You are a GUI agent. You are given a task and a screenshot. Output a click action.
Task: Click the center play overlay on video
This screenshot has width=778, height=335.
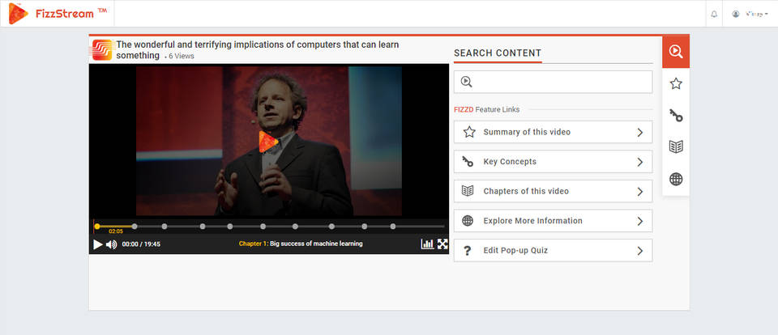(268, 142)
